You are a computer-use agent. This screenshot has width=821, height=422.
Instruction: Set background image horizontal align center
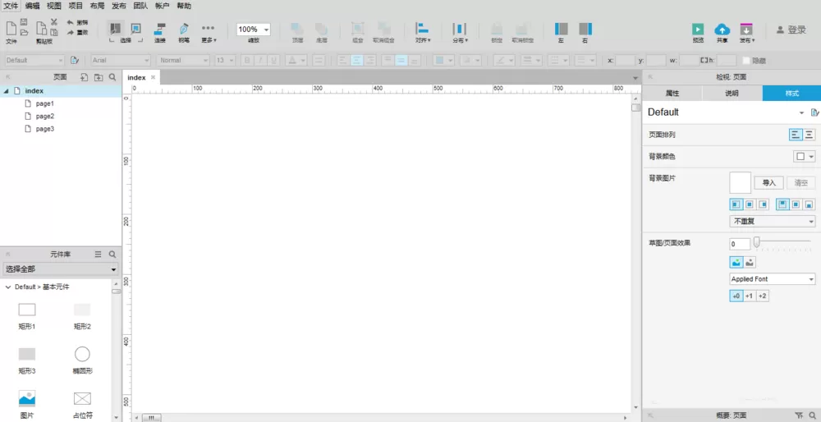750,204
